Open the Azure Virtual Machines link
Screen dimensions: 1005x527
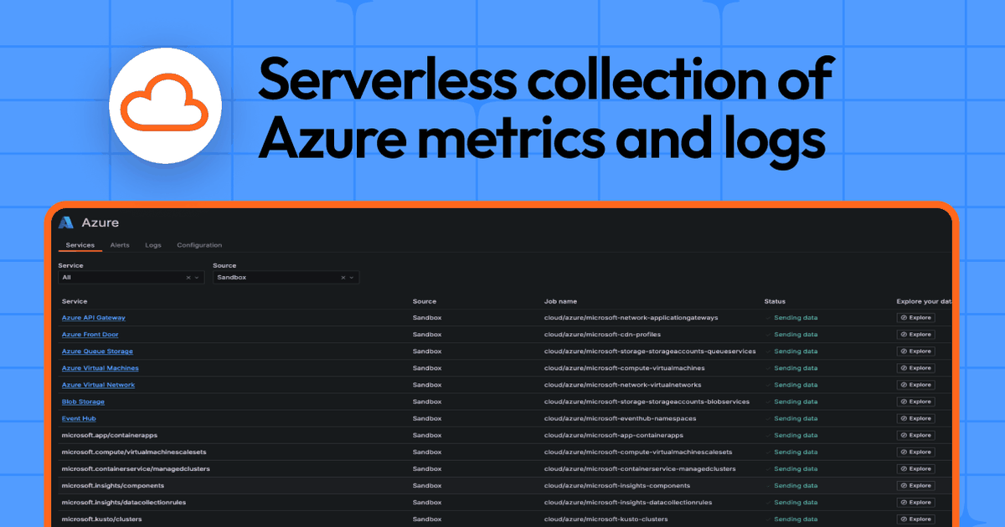tap(100, 368)
